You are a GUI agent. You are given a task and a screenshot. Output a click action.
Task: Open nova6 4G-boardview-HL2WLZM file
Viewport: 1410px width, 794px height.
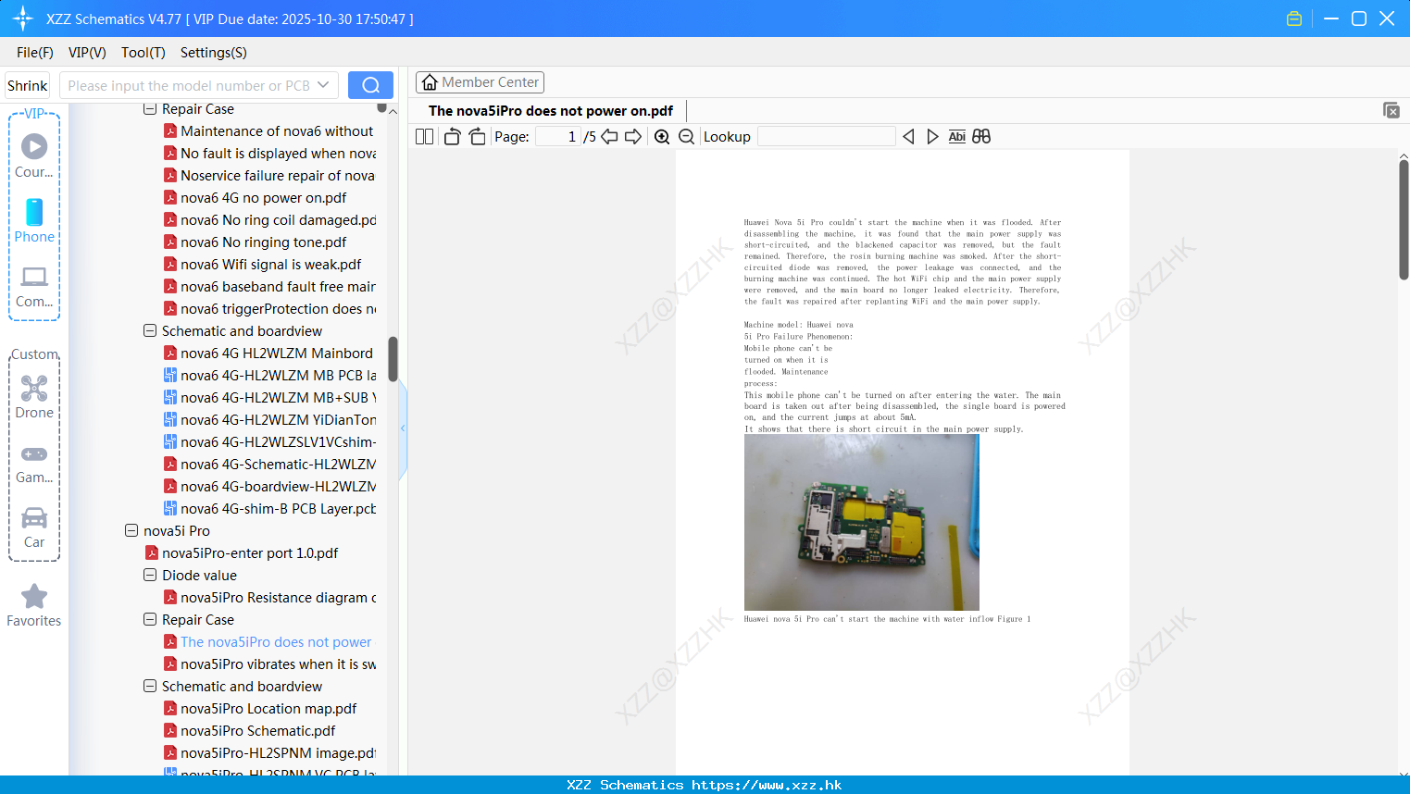pyautogui.click(x=269, y=487)
